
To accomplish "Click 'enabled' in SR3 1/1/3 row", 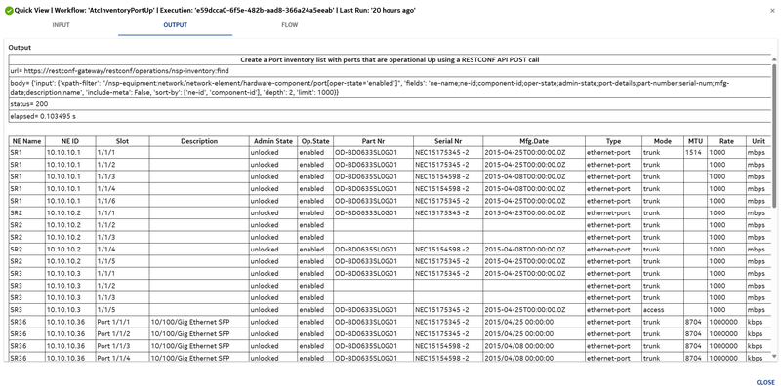I will point(311,297).
